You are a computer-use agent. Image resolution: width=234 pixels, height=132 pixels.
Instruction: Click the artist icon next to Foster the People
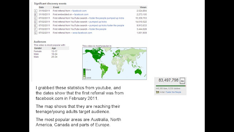click(x=158, y=92)
